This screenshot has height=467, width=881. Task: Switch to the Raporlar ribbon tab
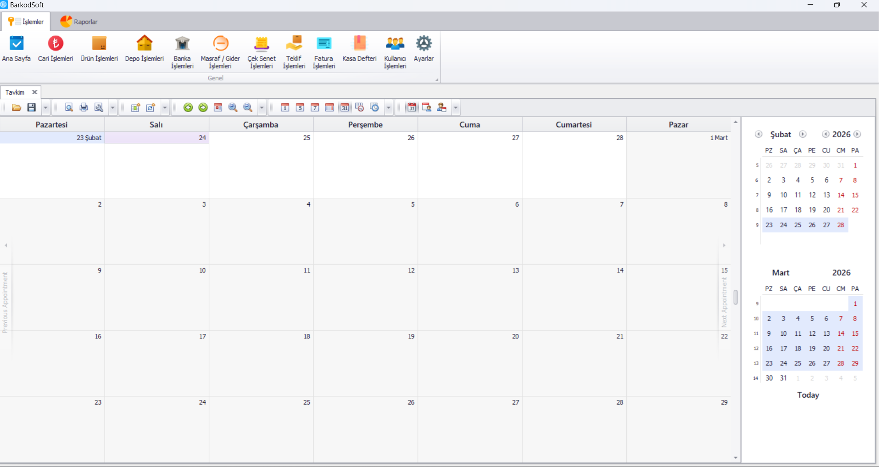click(79, 22)
